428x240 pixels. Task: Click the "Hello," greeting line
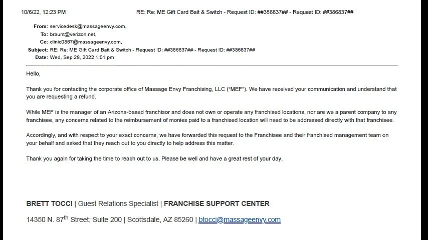point(33,73)
